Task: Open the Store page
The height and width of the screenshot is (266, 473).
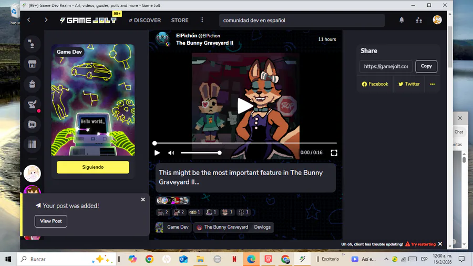Action: [180, 20]
